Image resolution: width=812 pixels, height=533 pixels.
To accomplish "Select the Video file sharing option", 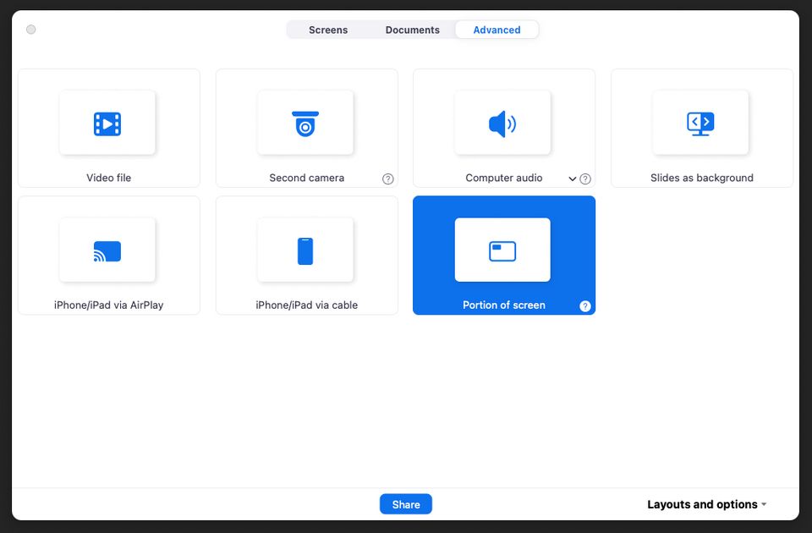I will (108, 127).
